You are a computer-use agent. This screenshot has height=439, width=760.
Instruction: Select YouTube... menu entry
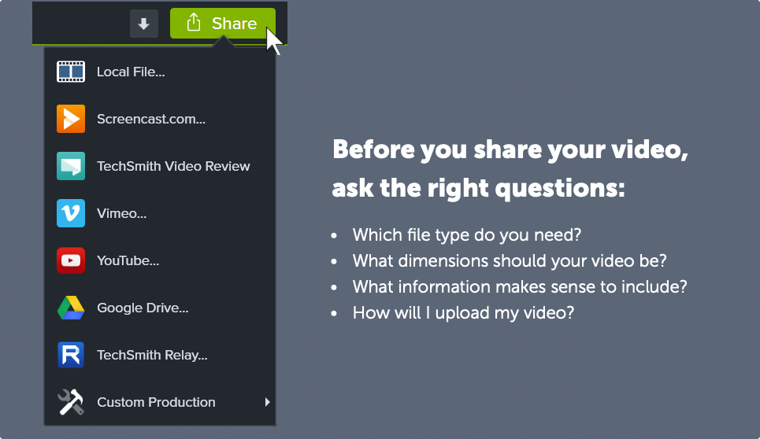pyautogui.click(x=160, y=260)
